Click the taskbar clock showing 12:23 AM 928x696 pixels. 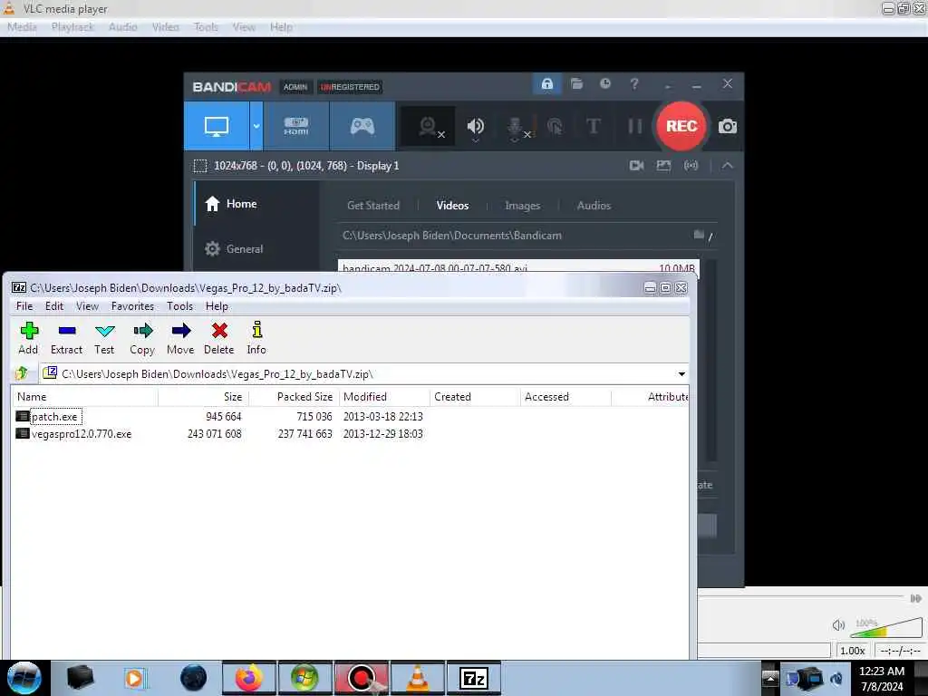(x=881, y=679)
